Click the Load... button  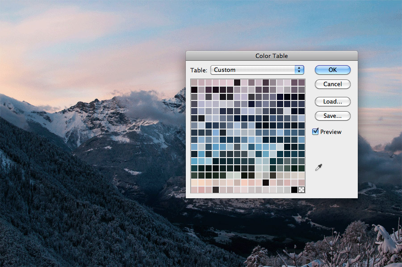click(332, 101)
